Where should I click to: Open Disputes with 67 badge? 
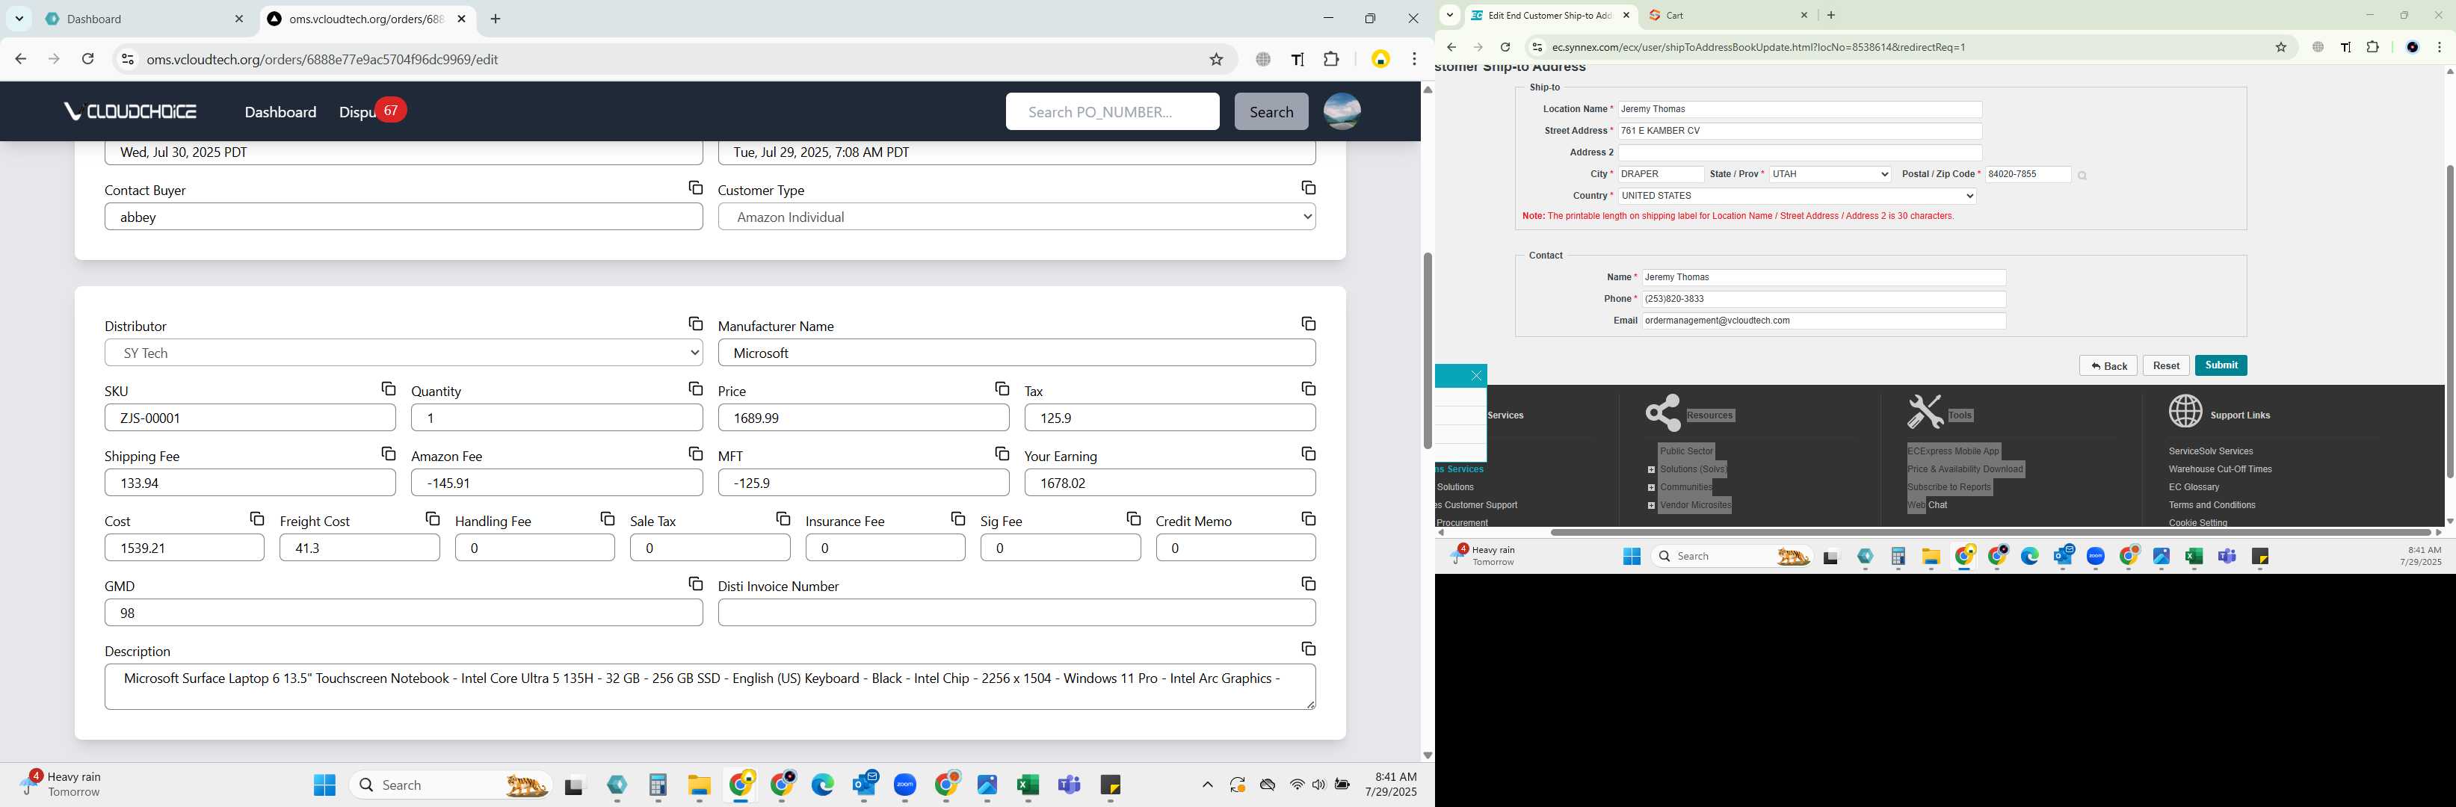(371, 111)
